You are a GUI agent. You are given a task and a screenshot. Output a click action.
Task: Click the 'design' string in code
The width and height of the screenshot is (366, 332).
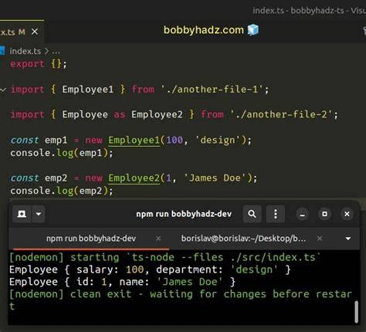coord(218,141)
